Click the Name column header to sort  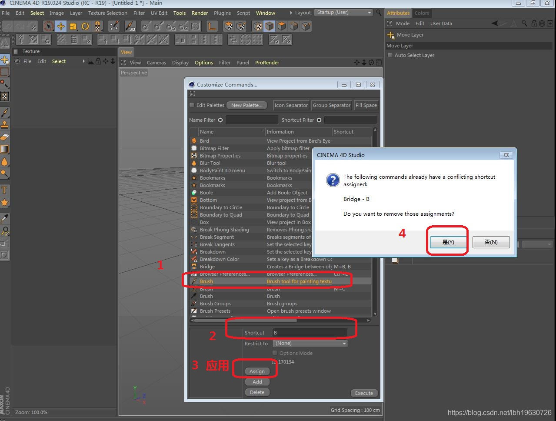[x=231, y=132]
